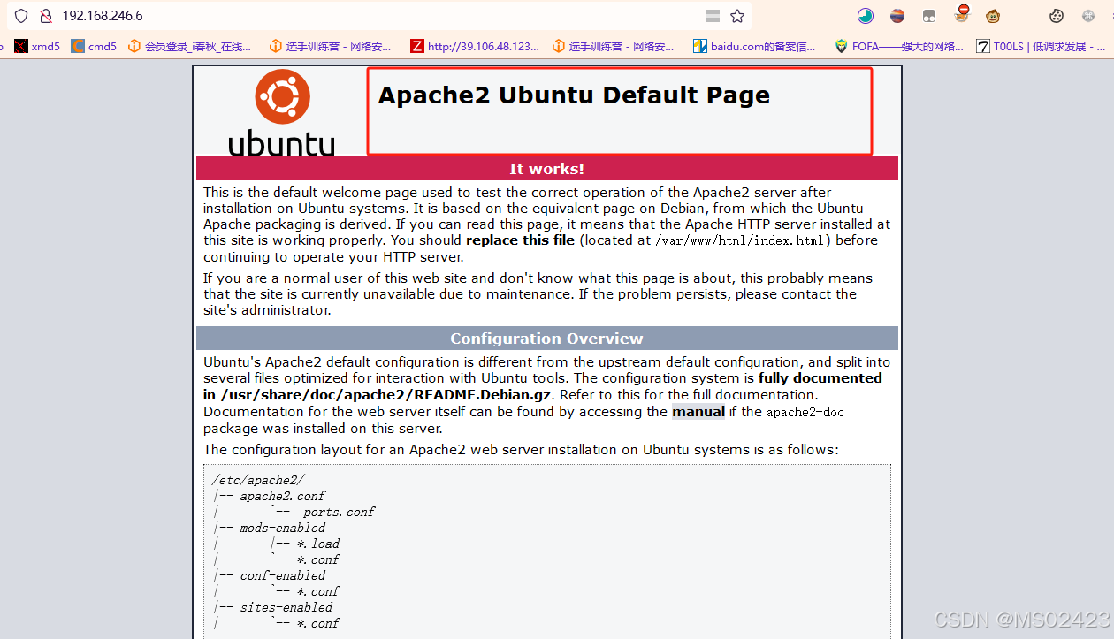Open the FOFA bookmark
This screenshot has width=1114, height=639.
coord(899,46)
